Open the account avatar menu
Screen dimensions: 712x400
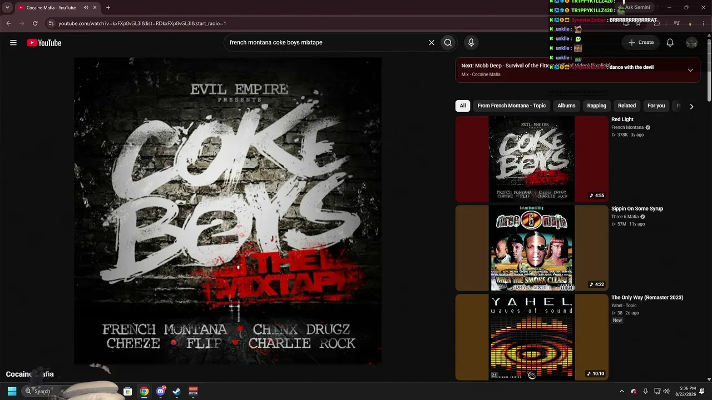pyautogui.click(x=691, y=43)
